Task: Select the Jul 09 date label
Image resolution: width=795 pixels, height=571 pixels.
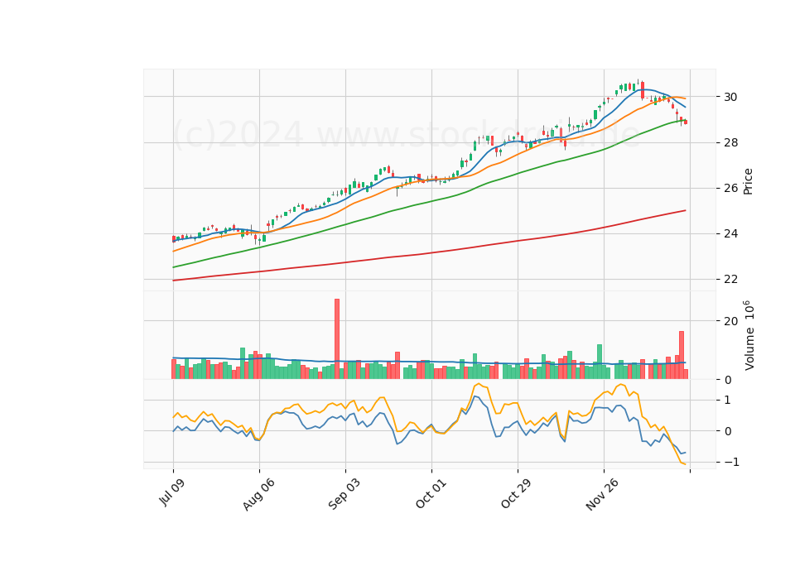Action: pos(172,492)
